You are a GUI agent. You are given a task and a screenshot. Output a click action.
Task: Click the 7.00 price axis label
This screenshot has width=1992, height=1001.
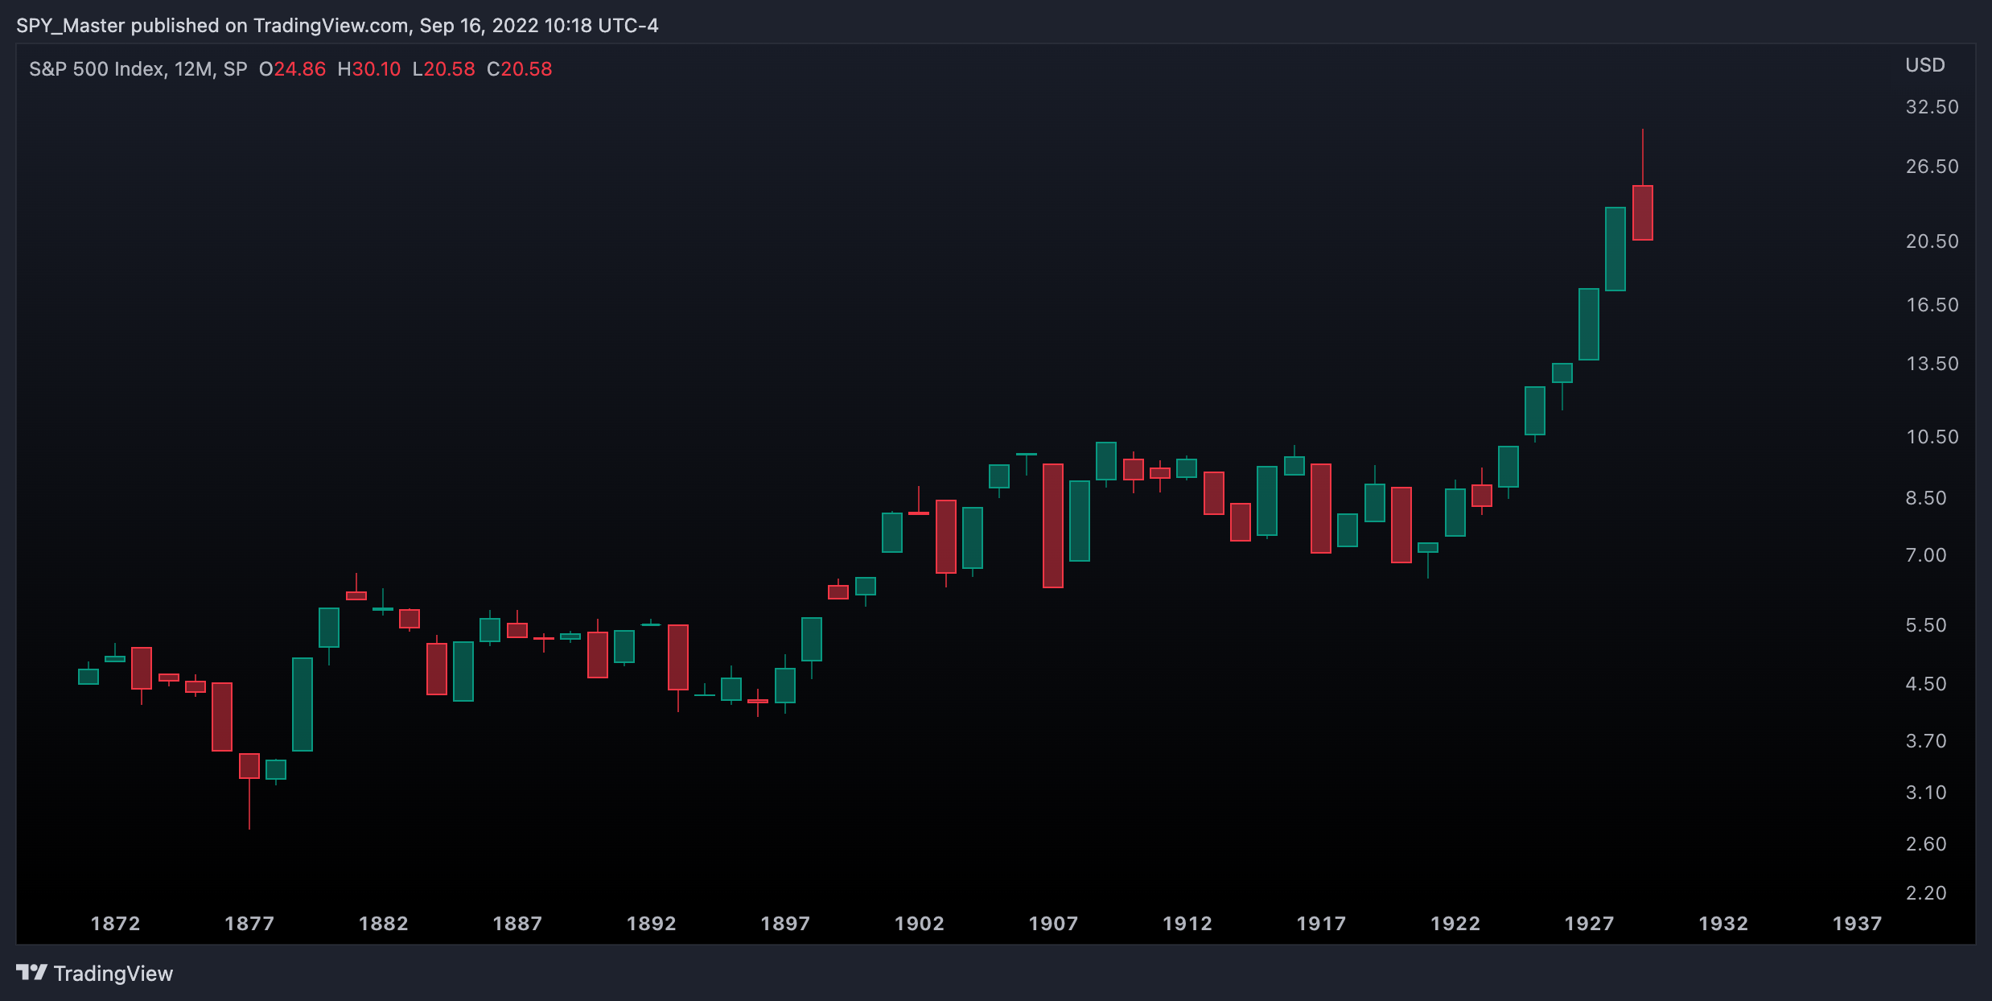tap(1926, 555)
